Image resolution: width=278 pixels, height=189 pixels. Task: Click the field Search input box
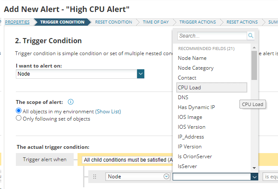coord(212,36)
